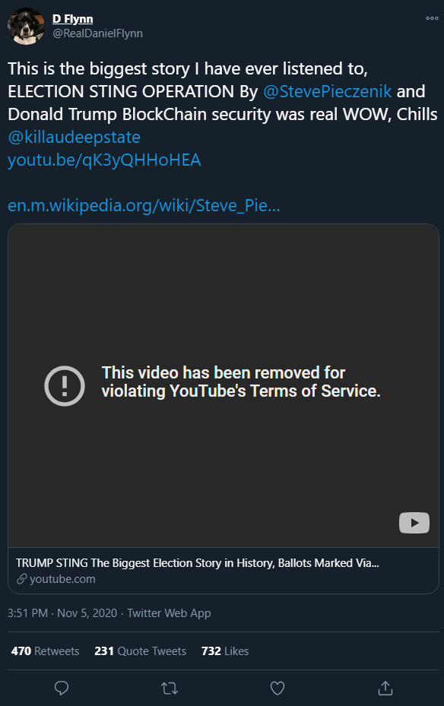View the 231 Quote Tweets list
The width and height of the screenshot is (444, 706).
[x=140, y=651]
